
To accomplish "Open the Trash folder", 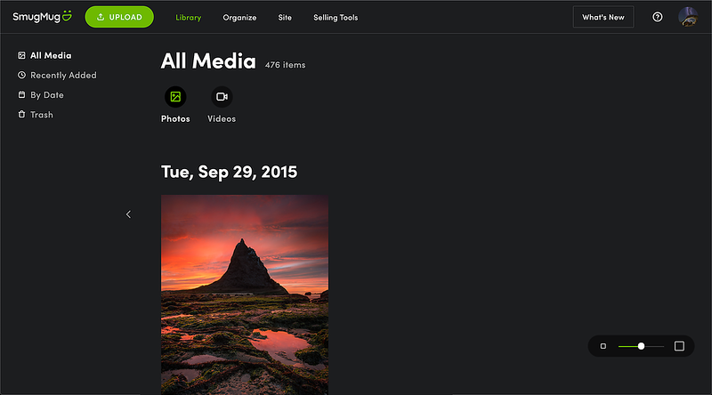I will point(41,115).
